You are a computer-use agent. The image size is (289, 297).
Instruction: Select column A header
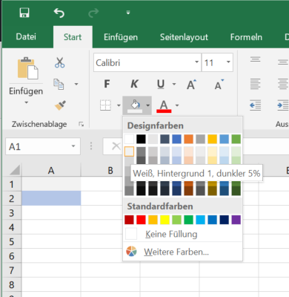(51, 170)
